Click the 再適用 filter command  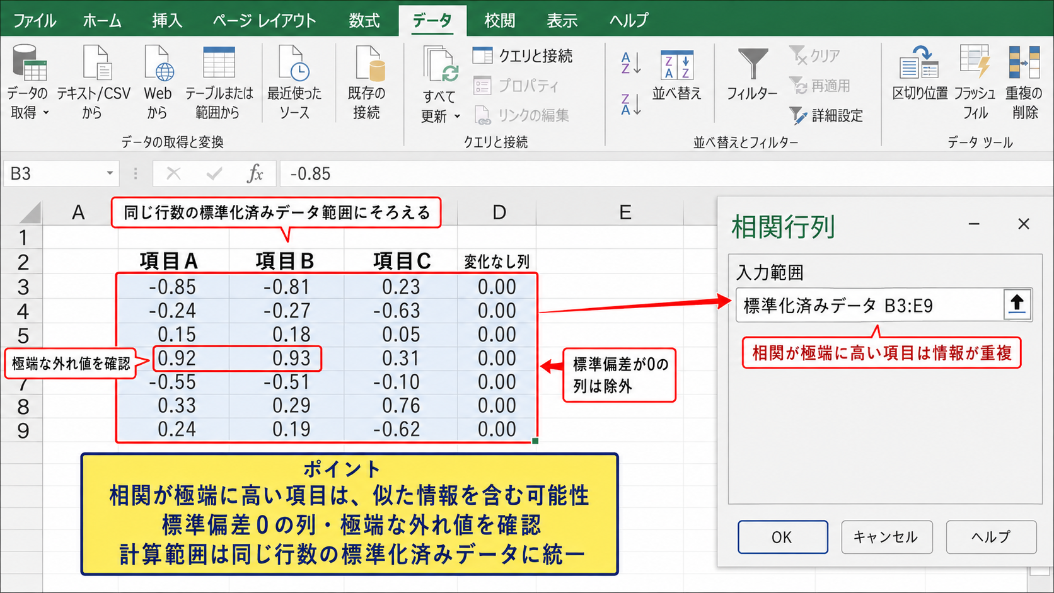click(819, 86)
